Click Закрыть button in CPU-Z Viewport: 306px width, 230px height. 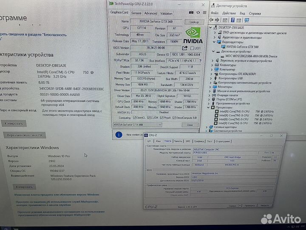pos(265,205)
